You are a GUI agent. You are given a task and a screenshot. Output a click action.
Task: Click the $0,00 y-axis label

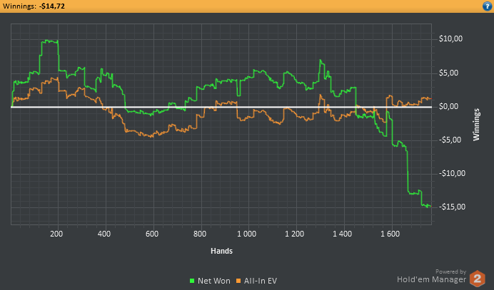[448, 107]
